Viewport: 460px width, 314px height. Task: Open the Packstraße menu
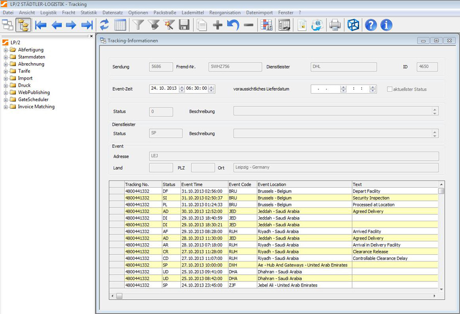tap(165, 13)
